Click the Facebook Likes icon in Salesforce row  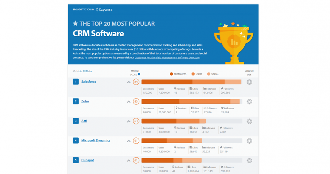[x=191, y=88]
